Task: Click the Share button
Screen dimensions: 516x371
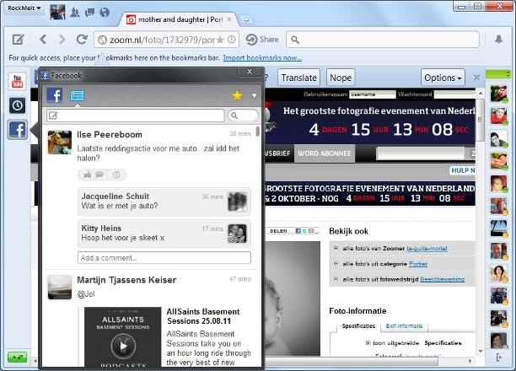Action: click(x=262, y=40)
